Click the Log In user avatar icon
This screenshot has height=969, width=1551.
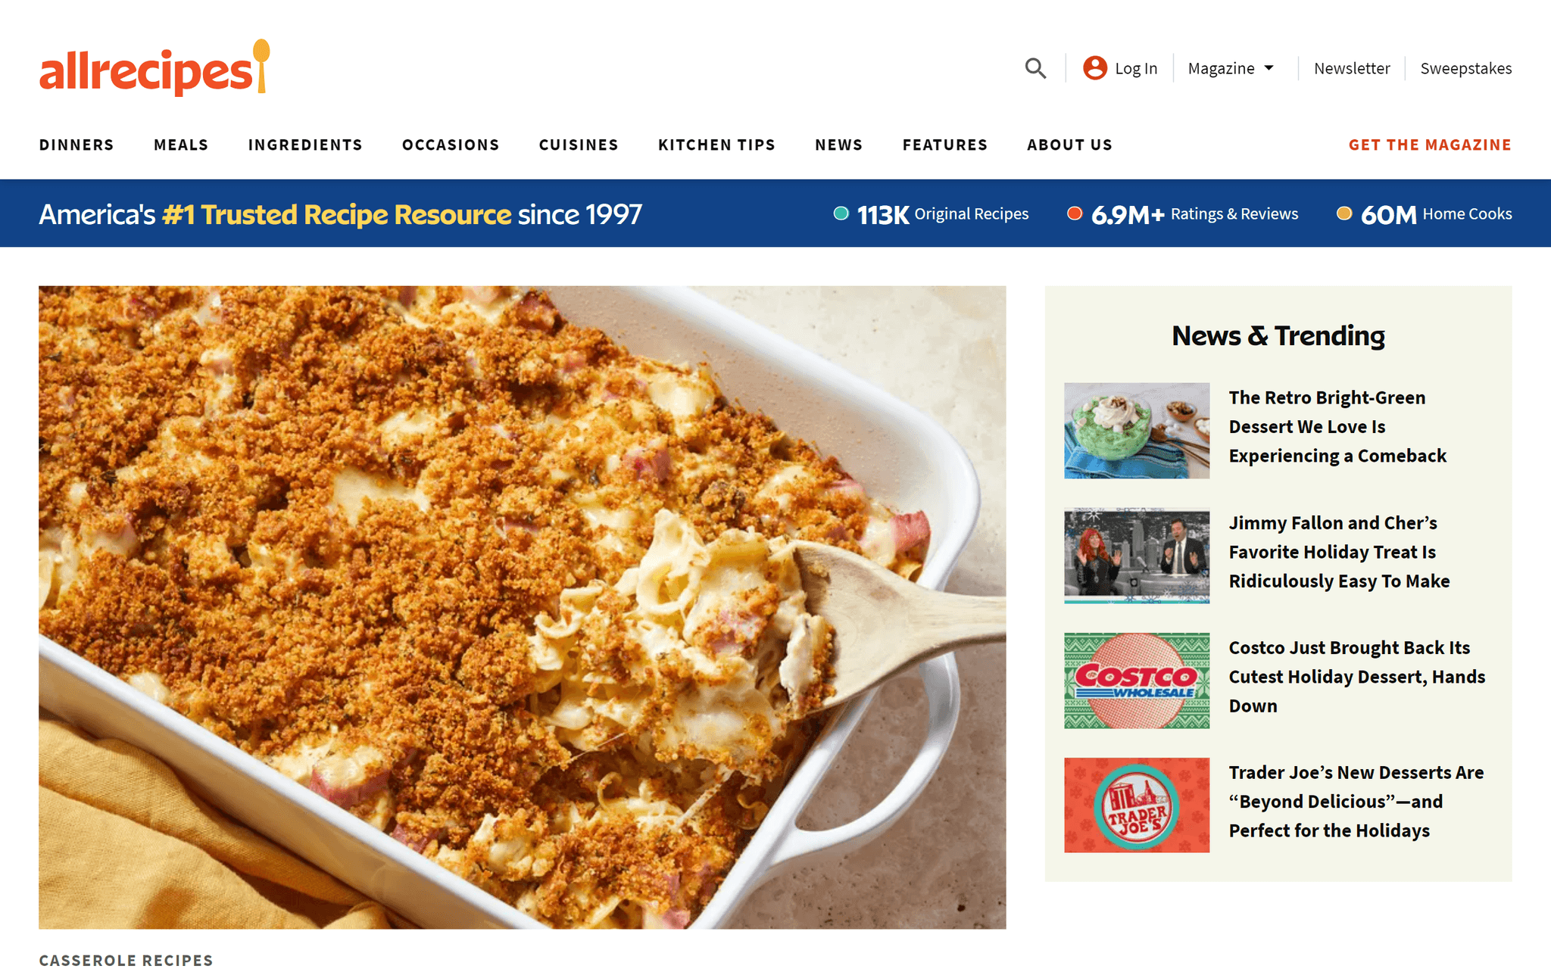tap(1095, 68)
